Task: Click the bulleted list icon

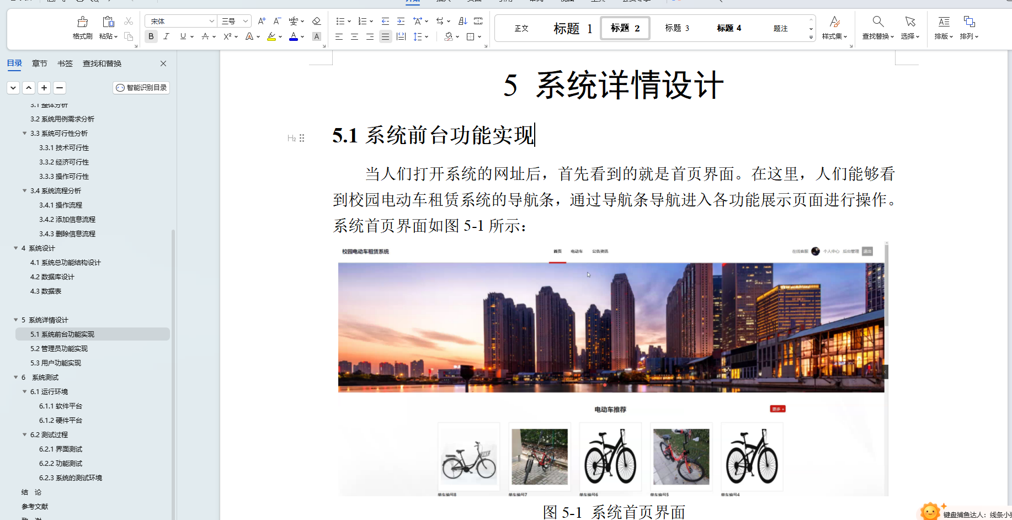Action: tap(340, 21)
